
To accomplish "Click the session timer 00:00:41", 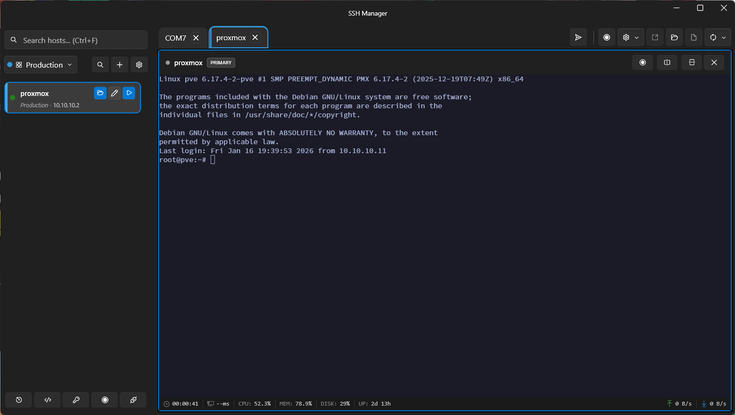I will pos(181,404).
